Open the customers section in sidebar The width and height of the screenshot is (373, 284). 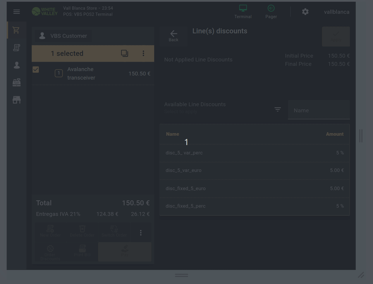(x=17, y=65)
